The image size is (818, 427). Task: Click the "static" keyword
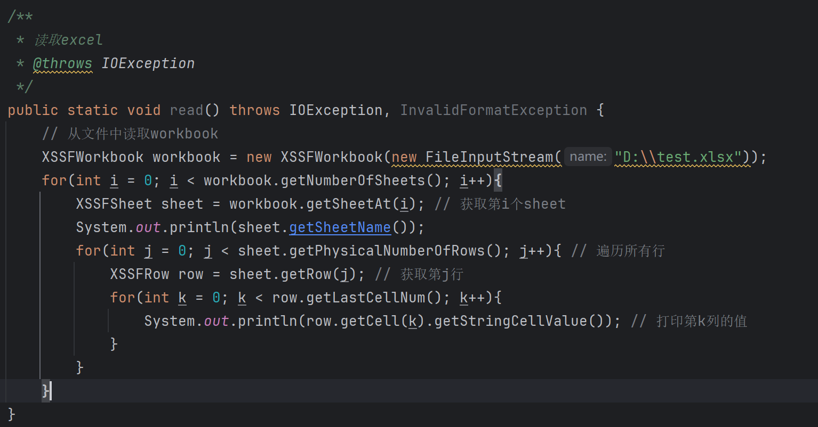point(93,110)
